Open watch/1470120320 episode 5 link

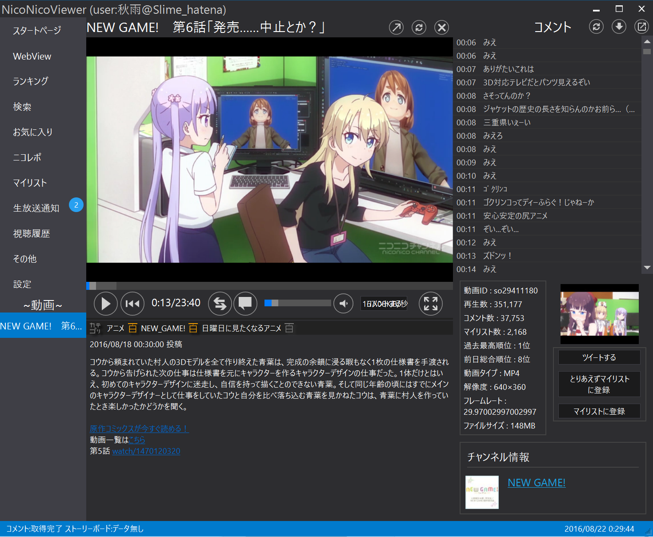[146, 451]
